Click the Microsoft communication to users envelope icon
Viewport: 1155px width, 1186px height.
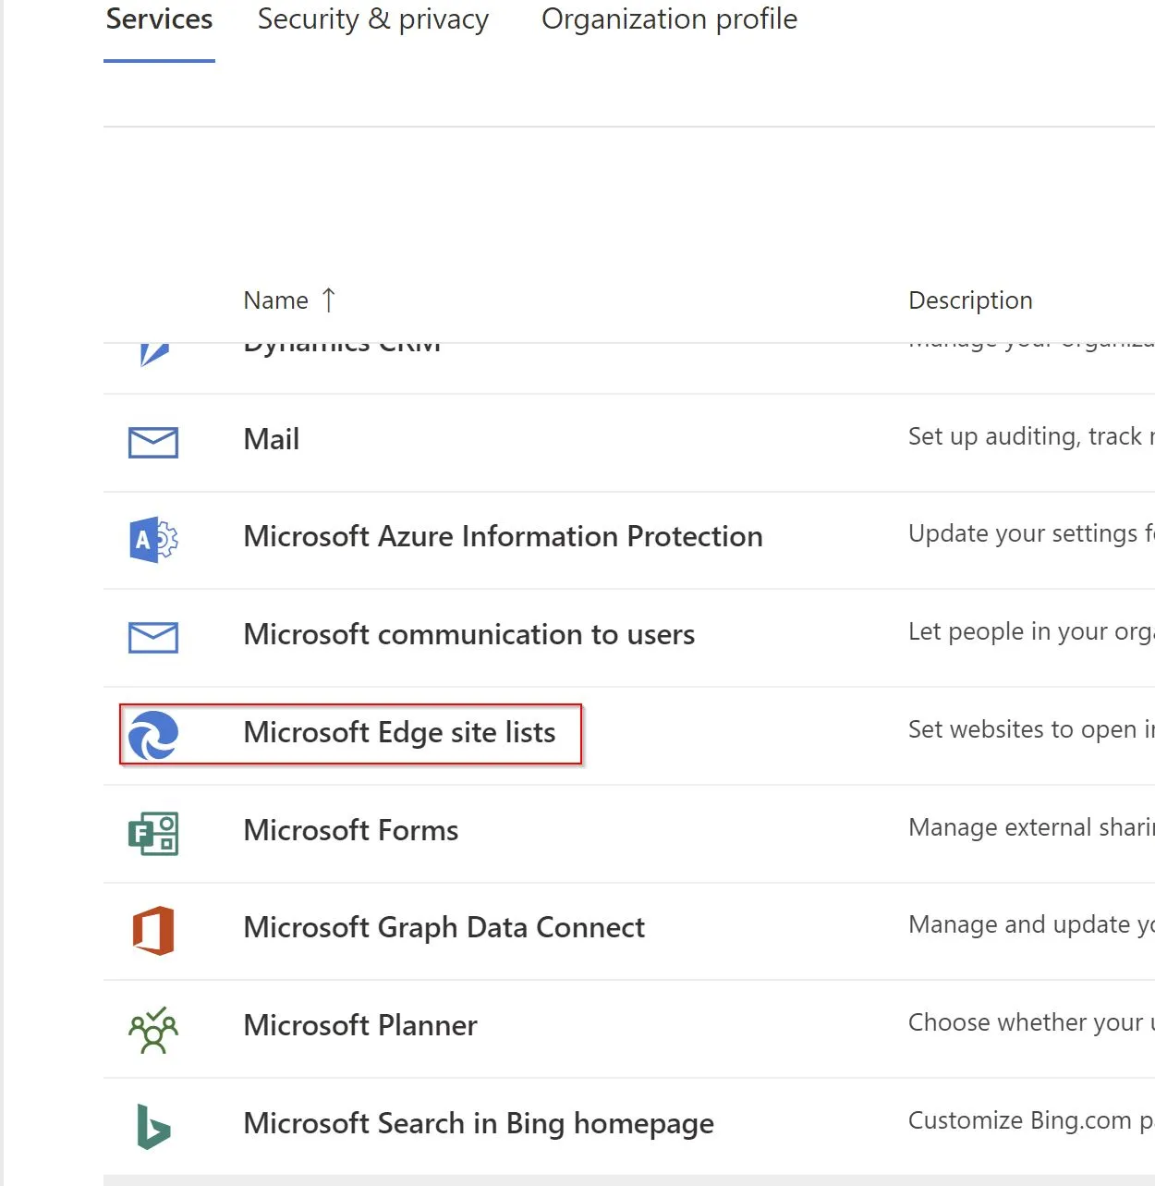coord(153,638)
